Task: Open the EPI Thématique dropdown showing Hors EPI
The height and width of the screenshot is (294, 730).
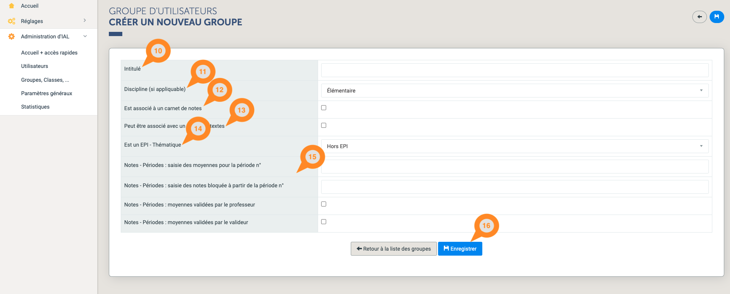Action: (515, 146)
